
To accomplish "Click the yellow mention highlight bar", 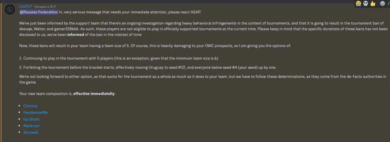I will 0,73.
